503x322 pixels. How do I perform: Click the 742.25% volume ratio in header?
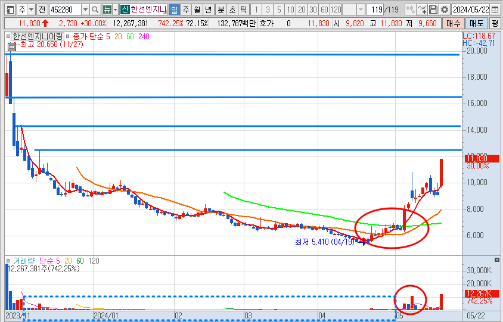point(170,23)
